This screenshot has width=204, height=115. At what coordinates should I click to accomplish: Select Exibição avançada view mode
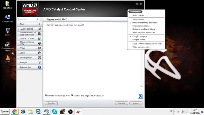140,36
